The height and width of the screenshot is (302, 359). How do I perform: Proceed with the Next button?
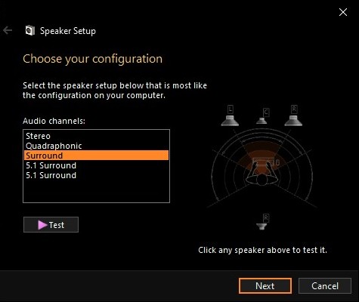tap(265, 286)
